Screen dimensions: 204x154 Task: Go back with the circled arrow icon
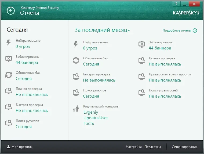coord(11,11)
